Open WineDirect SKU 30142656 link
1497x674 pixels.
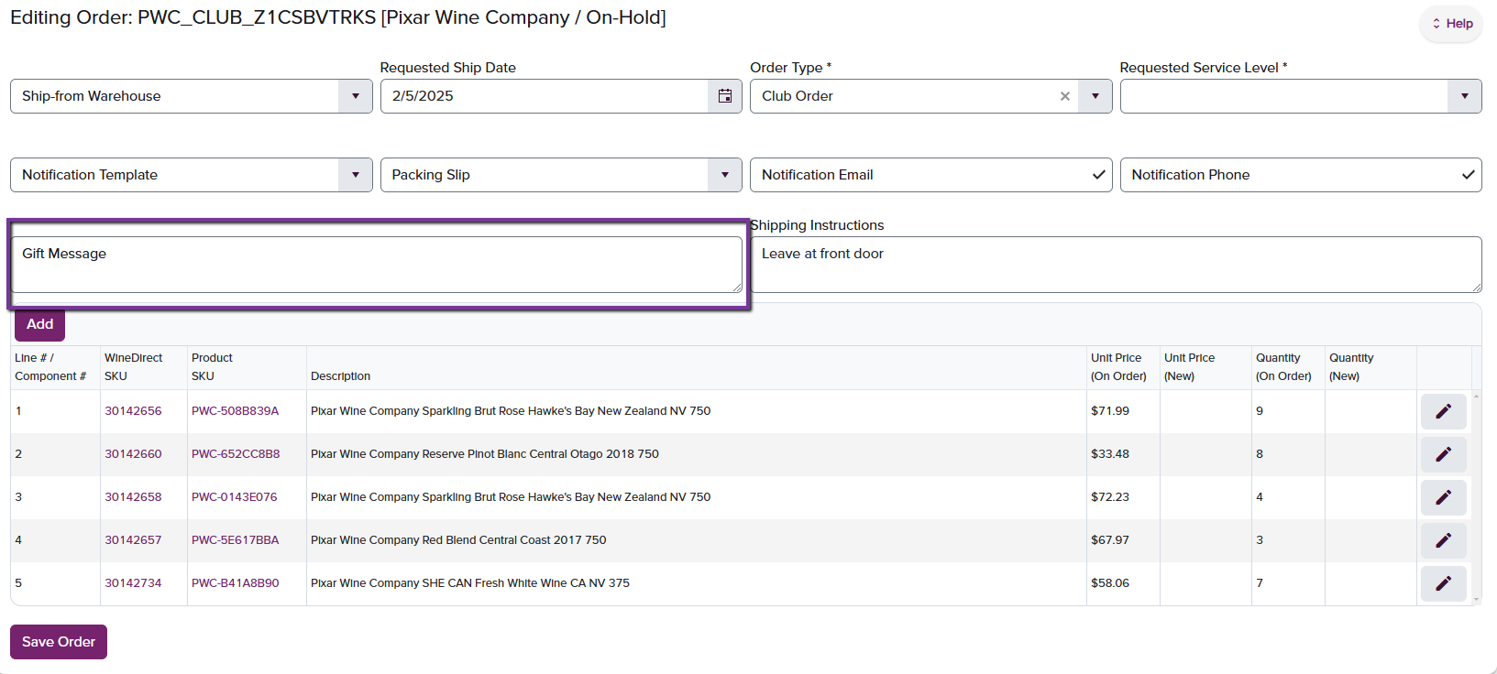133,411
